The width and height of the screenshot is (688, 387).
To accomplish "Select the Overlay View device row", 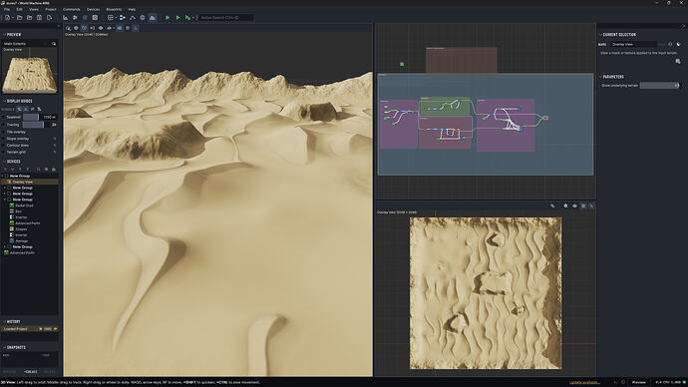I will pos(30,182).
